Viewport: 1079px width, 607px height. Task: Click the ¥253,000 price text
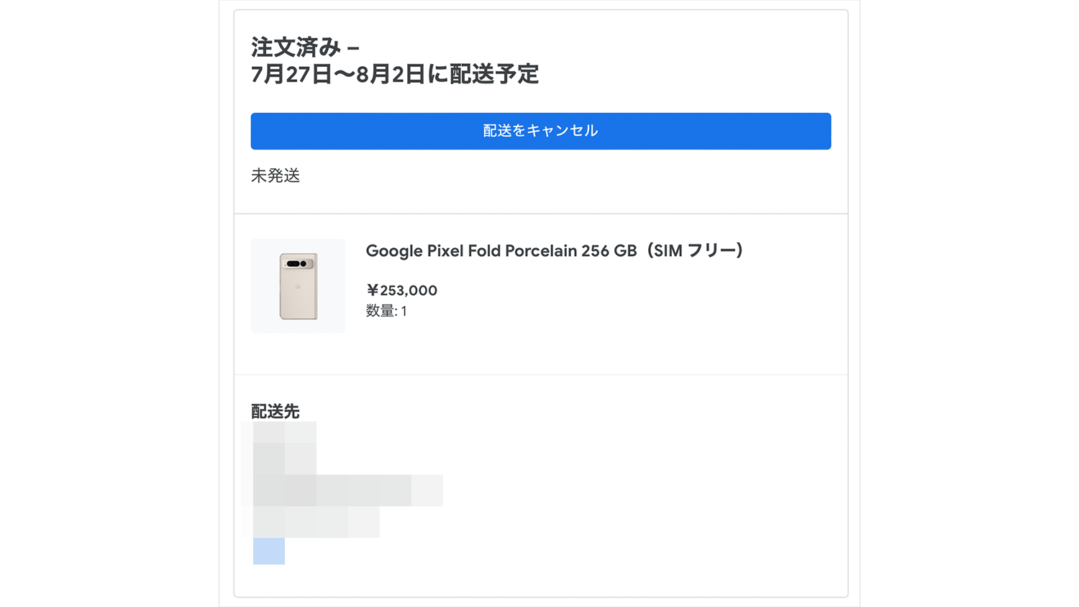(x=402, y=291)
